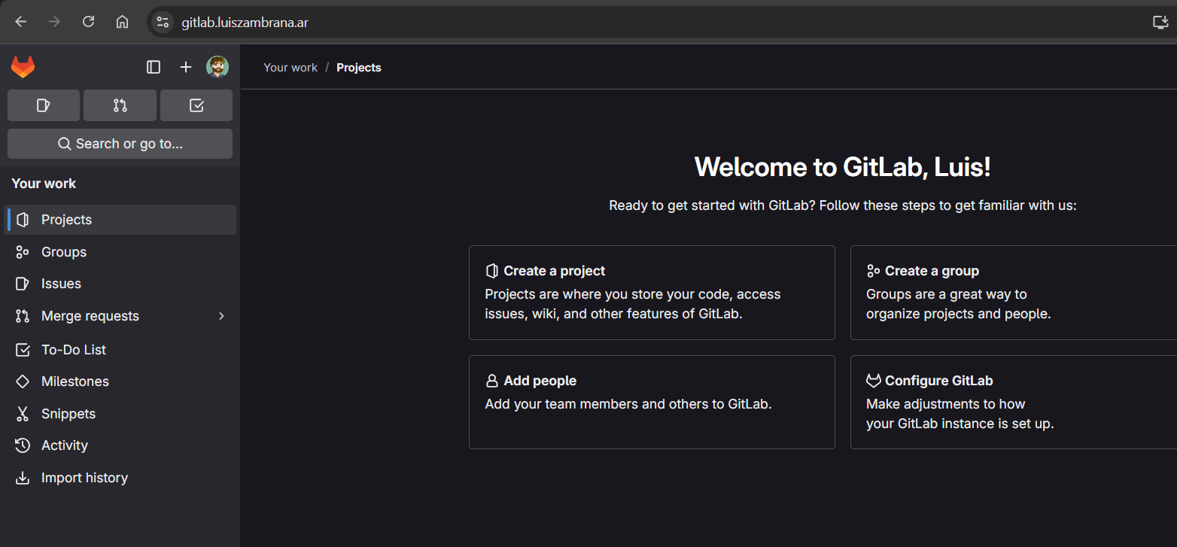Screen dimensions: 1177x547
Task: Click the Create a project card
Action: (x=651, y=293)
